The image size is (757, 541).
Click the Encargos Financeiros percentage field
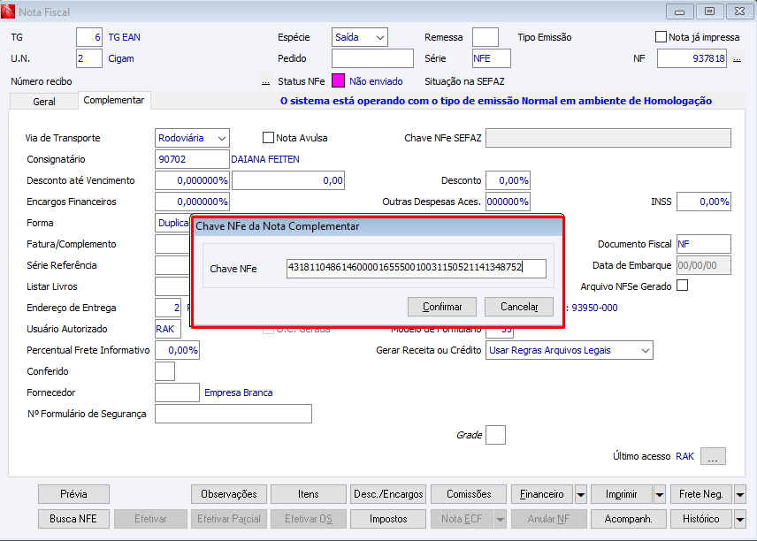pyautogui.click(x=192, y=202)
